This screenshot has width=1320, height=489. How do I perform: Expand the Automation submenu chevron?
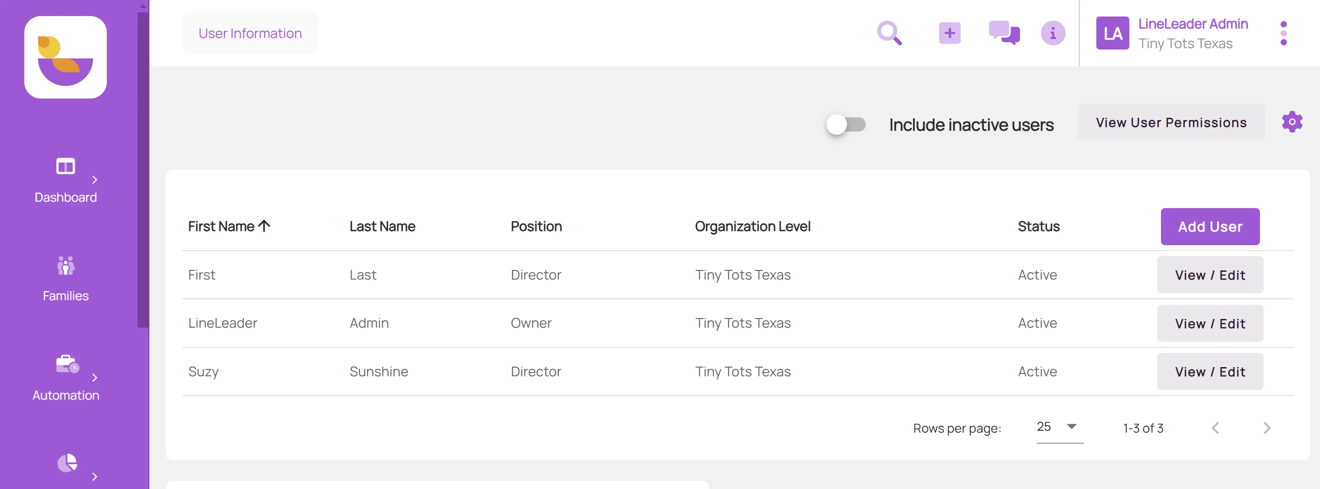point(94,378)
